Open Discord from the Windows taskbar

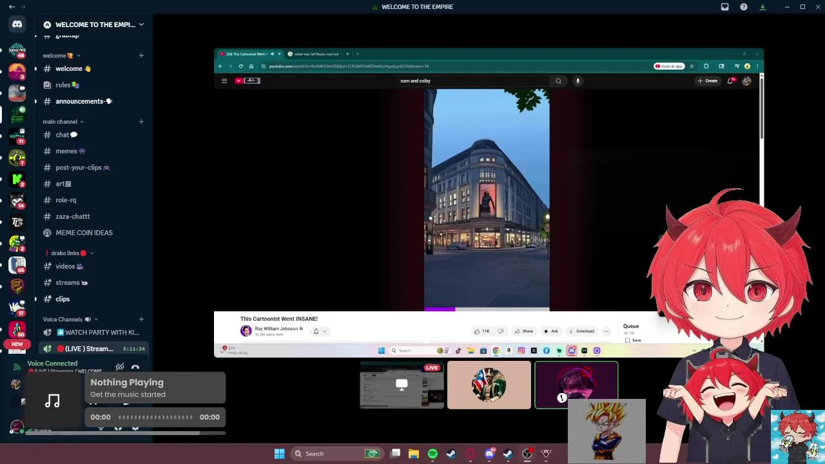tap(489, 454)
